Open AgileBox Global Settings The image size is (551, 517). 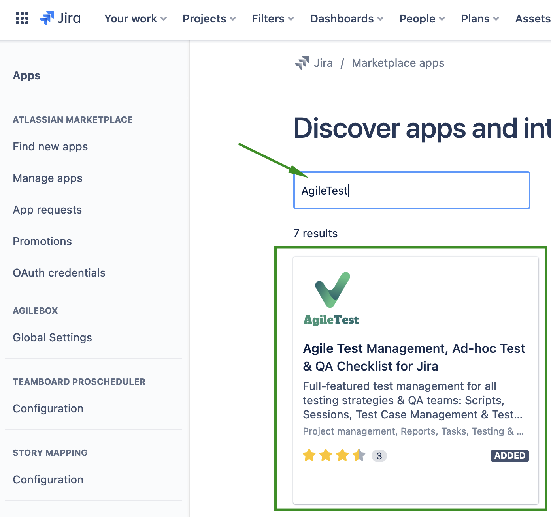pos(53,337)
